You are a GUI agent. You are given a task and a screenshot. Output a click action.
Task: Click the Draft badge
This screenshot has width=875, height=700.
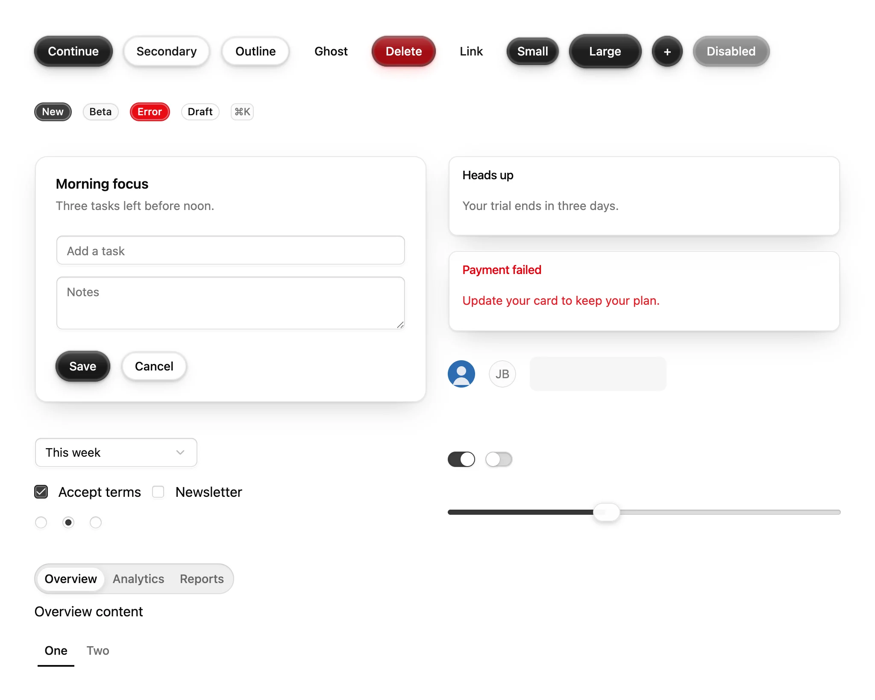(x=200, y=112)
